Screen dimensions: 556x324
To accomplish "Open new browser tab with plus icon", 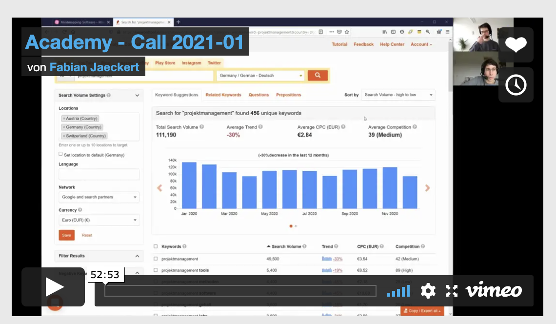I will (179, 22).
